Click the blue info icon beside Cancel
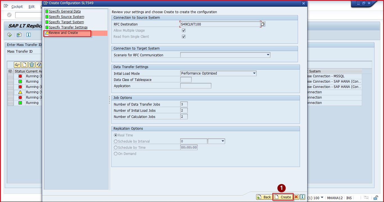Image resolution: width=384 pixels, height=202 pixels. (302, 197)
